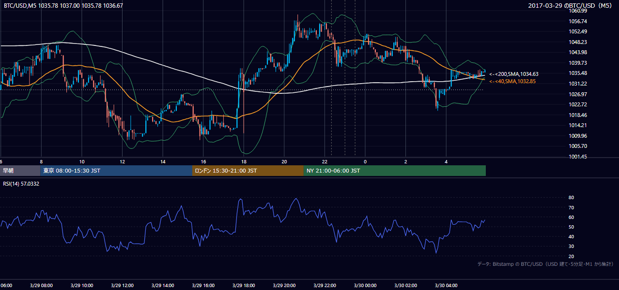619x290 pixels.
Task: Click price axis value 1022.72
Action: pos(578,104)
